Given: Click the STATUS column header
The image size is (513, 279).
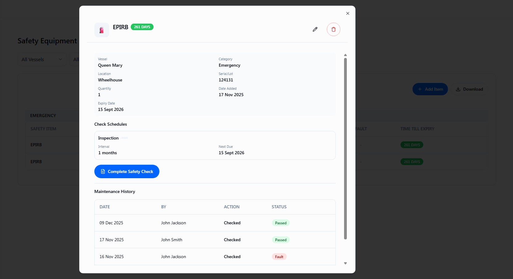Looking at the screenshot, I should 279,207.
